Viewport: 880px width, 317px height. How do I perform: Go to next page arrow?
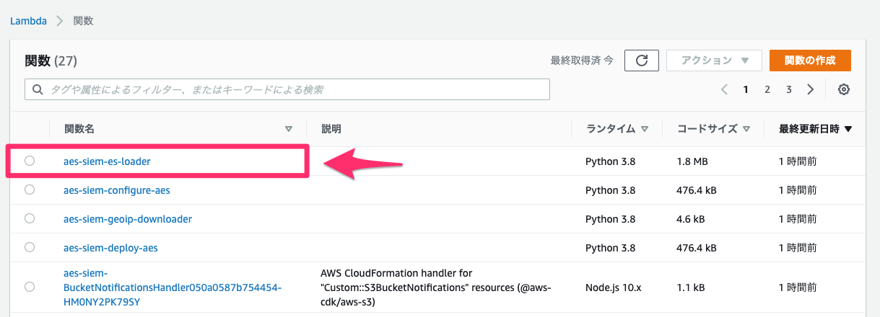(811, 90)
